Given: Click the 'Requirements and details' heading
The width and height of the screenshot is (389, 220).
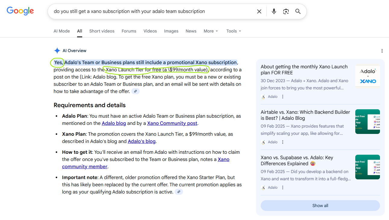Looking at the screenshot, I should (x=89, y=105).
